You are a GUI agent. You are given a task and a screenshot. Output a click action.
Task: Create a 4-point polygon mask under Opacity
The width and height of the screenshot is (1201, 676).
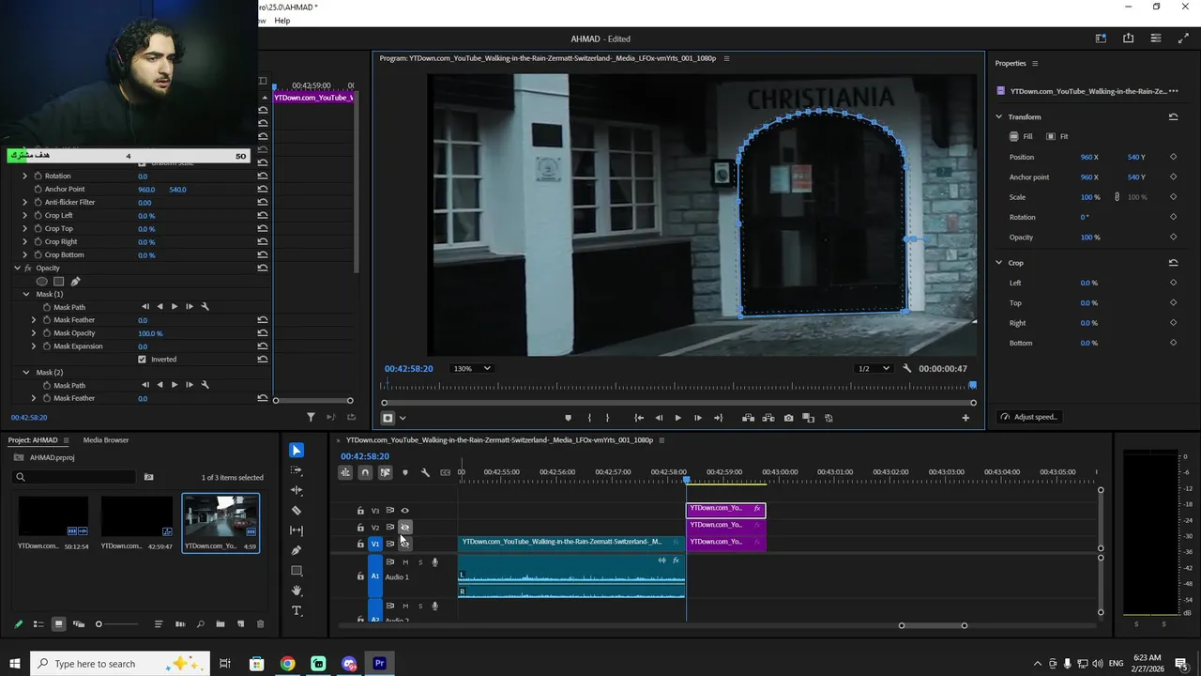[58, 281]
